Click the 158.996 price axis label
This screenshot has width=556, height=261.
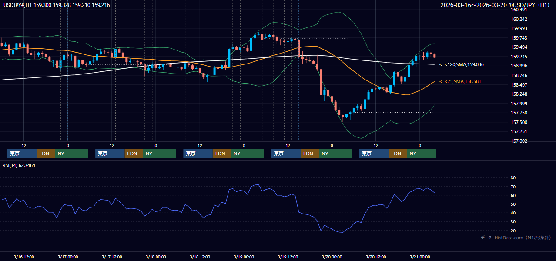[519, 66]
